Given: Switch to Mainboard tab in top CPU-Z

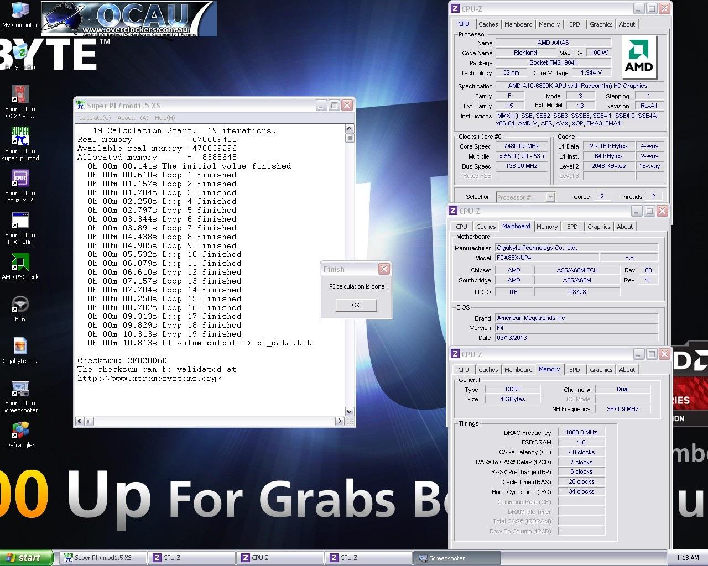Looking at the screenshot, I should coord(518,24).
